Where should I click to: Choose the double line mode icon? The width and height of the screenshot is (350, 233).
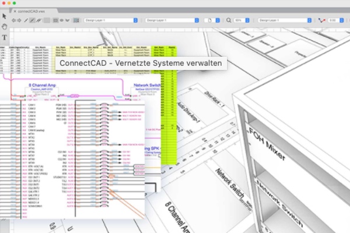39,20
